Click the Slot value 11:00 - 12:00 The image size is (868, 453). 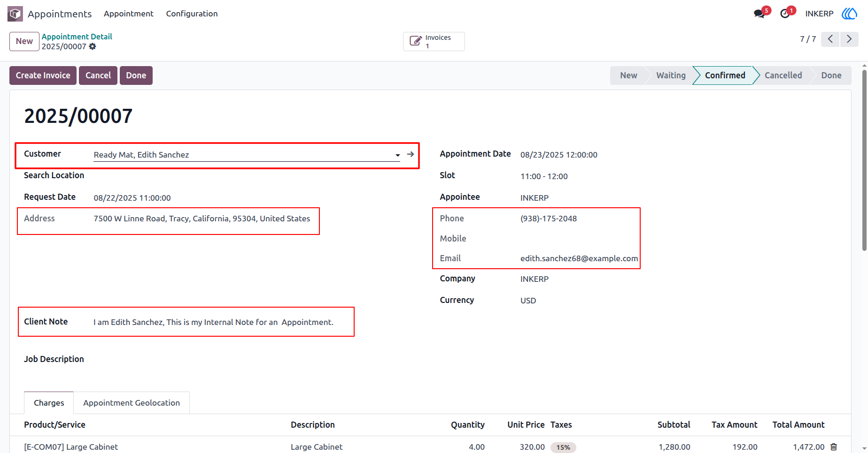544,176
